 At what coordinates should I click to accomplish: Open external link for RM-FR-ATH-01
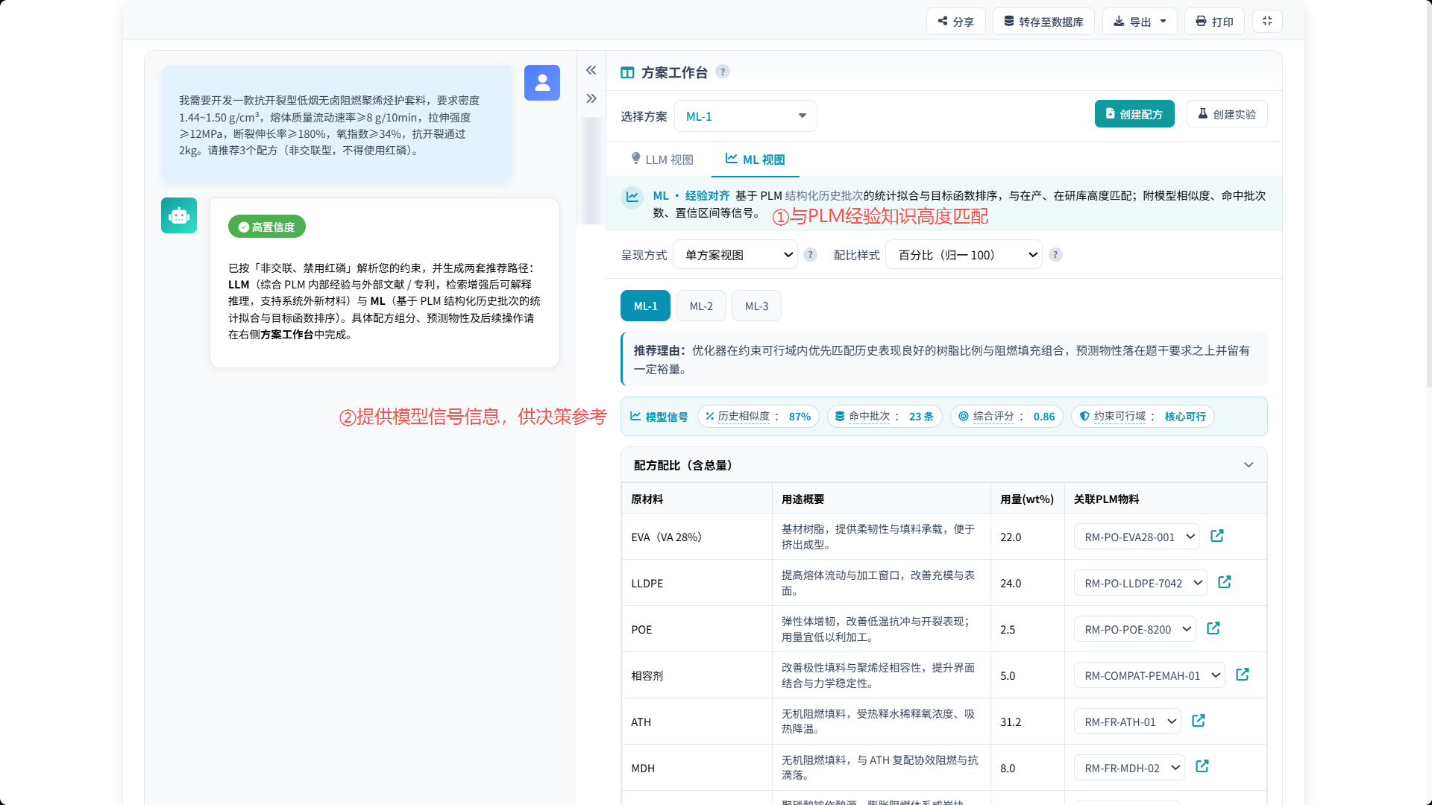coord(1199,721)
